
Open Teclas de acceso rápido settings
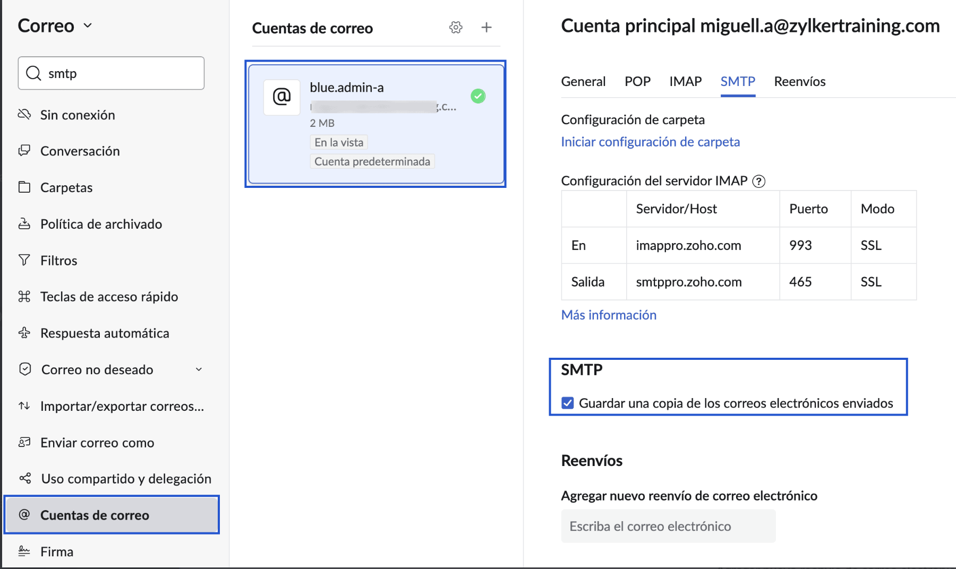click(25, 296)
